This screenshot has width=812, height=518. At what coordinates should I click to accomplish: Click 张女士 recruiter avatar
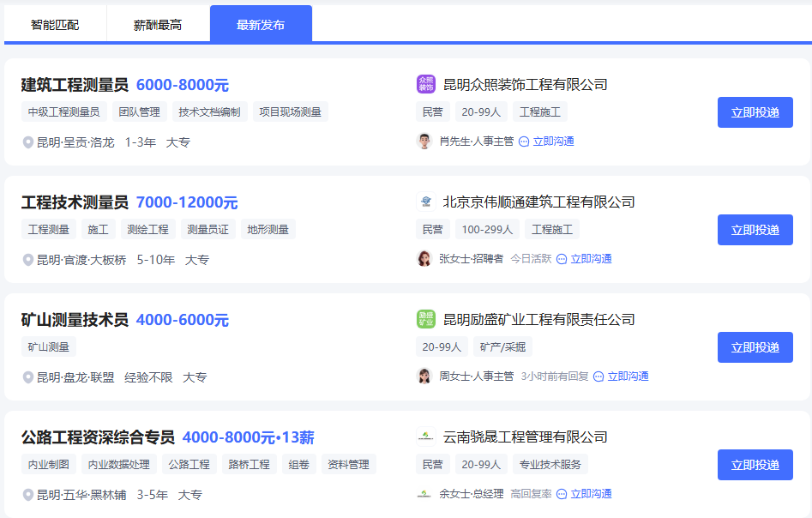(424, 259)
